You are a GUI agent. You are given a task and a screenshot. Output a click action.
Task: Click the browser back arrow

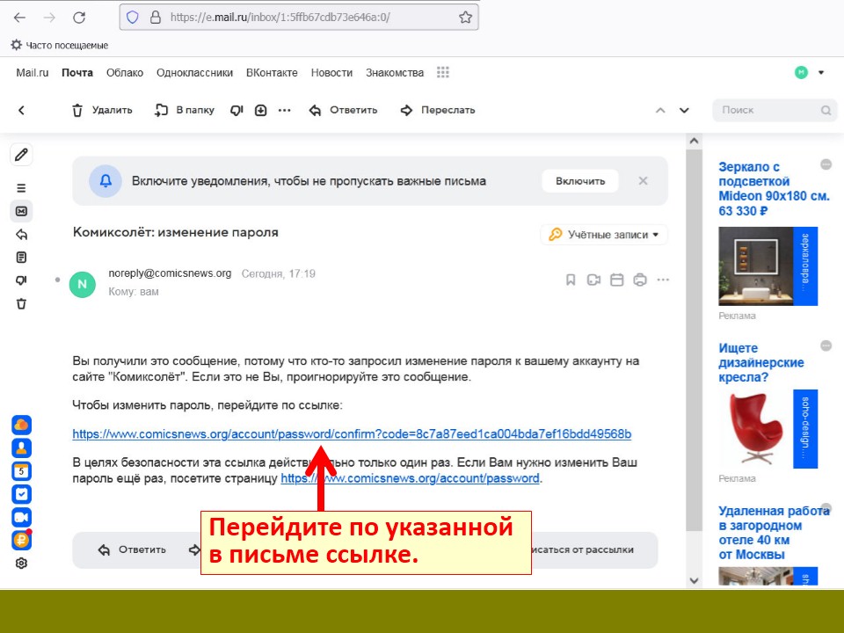[19, 18]
